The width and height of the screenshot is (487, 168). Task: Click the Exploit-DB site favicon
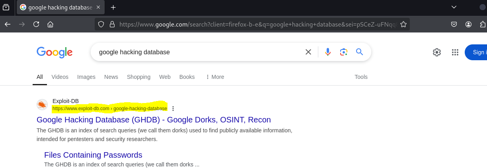pyautogui.click(x=42, y=105)
